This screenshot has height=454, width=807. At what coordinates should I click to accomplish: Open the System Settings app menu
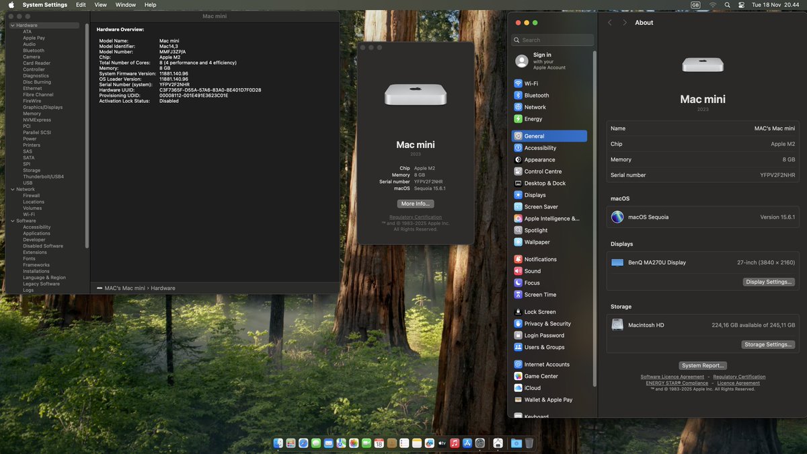(x=45, y=5)
